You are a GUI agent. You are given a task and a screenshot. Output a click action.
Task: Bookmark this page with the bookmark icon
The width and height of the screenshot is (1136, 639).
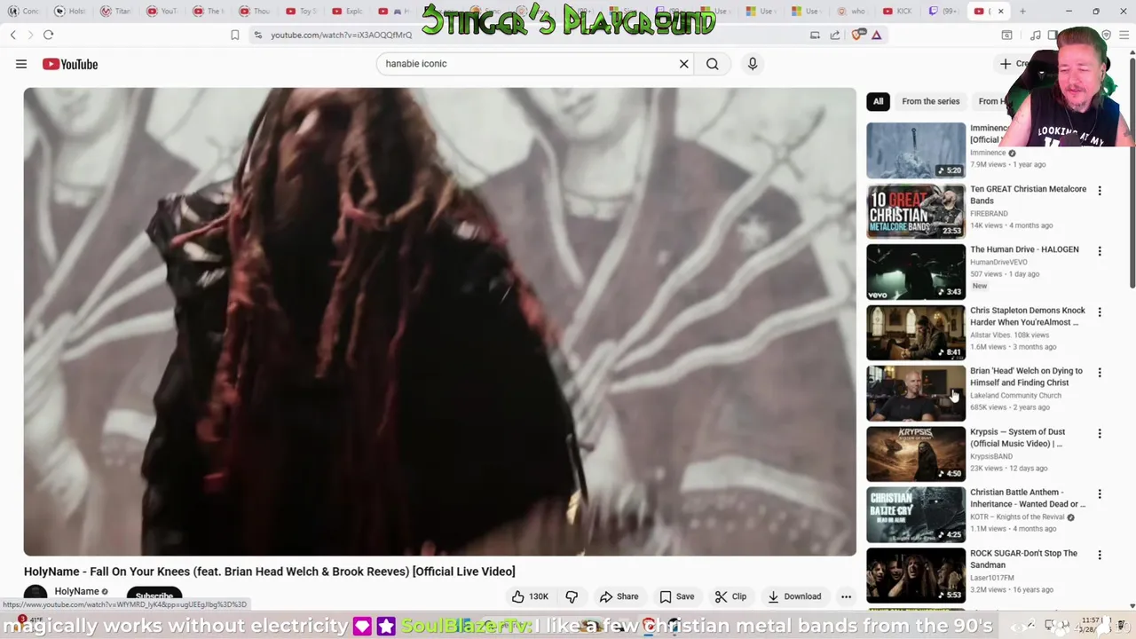(234, 35)
